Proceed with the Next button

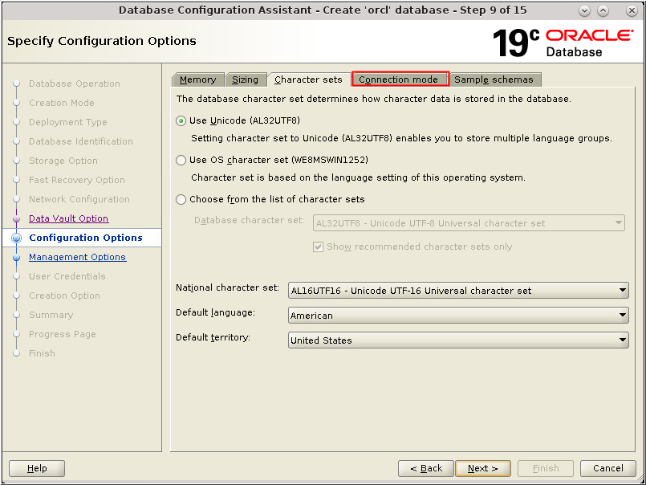pos(483,468)
